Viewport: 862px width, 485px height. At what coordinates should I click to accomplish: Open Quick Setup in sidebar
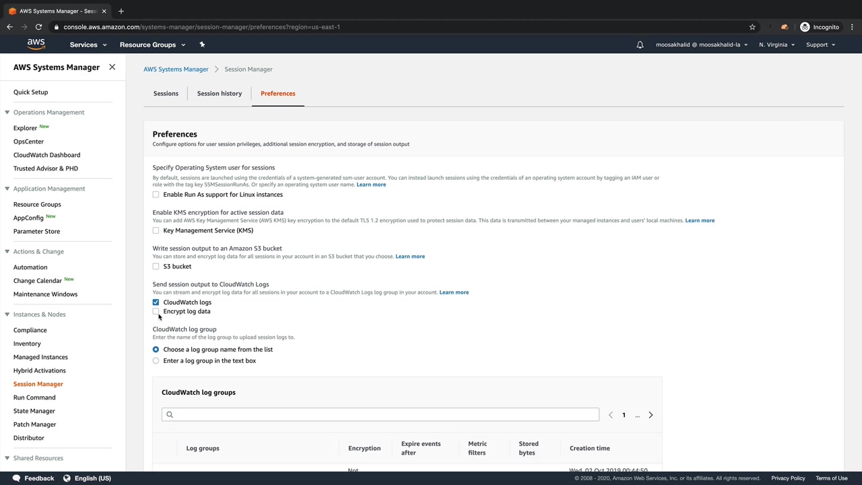[x=30, y=92]
